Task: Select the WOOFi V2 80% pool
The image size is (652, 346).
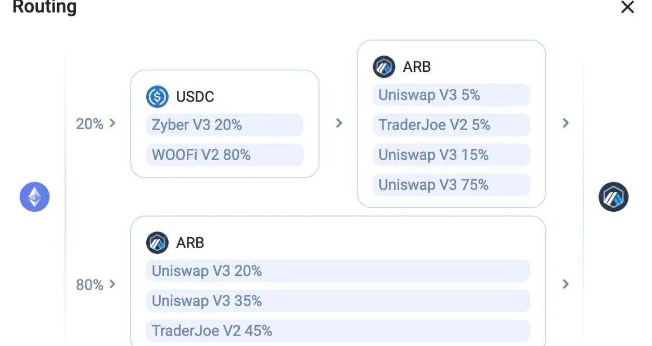Action: click(224, 155)
